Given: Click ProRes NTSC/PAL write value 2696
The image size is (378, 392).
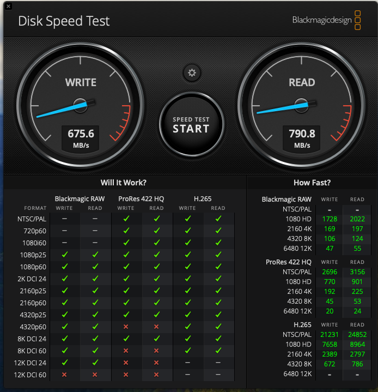Looking at the screenshot, I should [x=330, y=272].
